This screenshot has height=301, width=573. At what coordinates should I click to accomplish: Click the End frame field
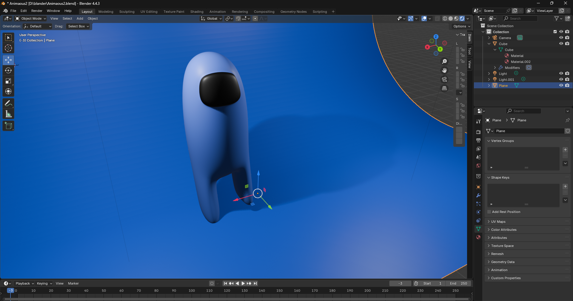click(458, 283)
